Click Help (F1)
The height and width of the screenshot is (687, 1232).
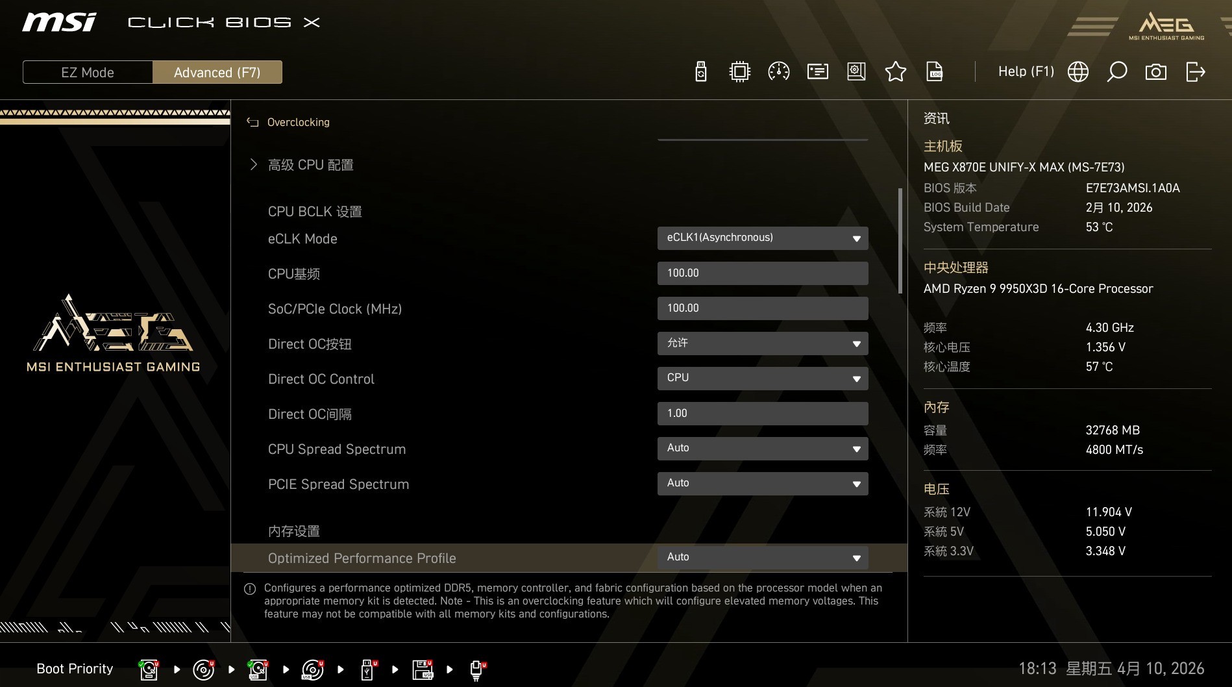point(1026,71)
